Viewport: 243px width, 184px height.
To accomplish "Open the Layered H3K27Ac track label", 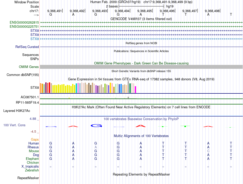I will pyautogui.click(x=17, y=111).
